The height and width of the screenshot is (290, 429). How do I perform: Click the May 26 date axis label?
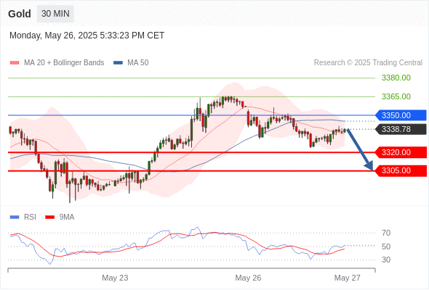point(248,278)
